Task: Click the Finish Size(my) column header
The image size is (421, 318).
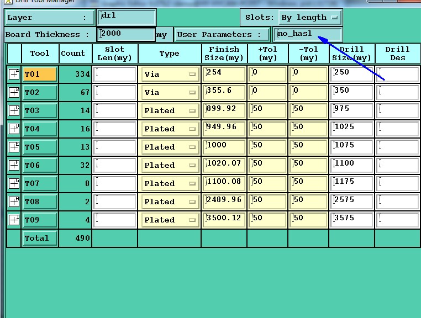Action: point(224,54)
